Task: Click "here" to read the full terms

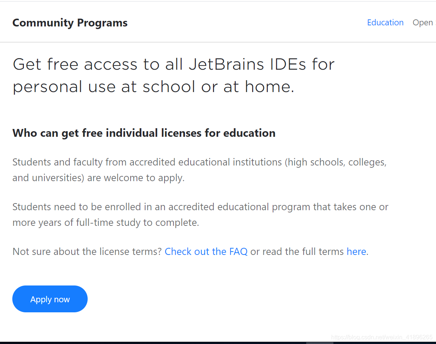Action: [356, 252]
